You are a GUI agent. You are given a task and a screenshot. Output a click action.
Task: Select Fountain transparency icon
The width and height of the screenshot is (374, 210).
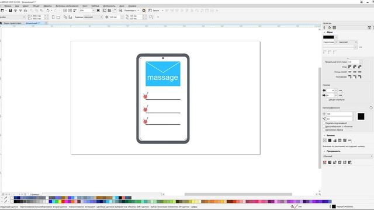point(335,162)
